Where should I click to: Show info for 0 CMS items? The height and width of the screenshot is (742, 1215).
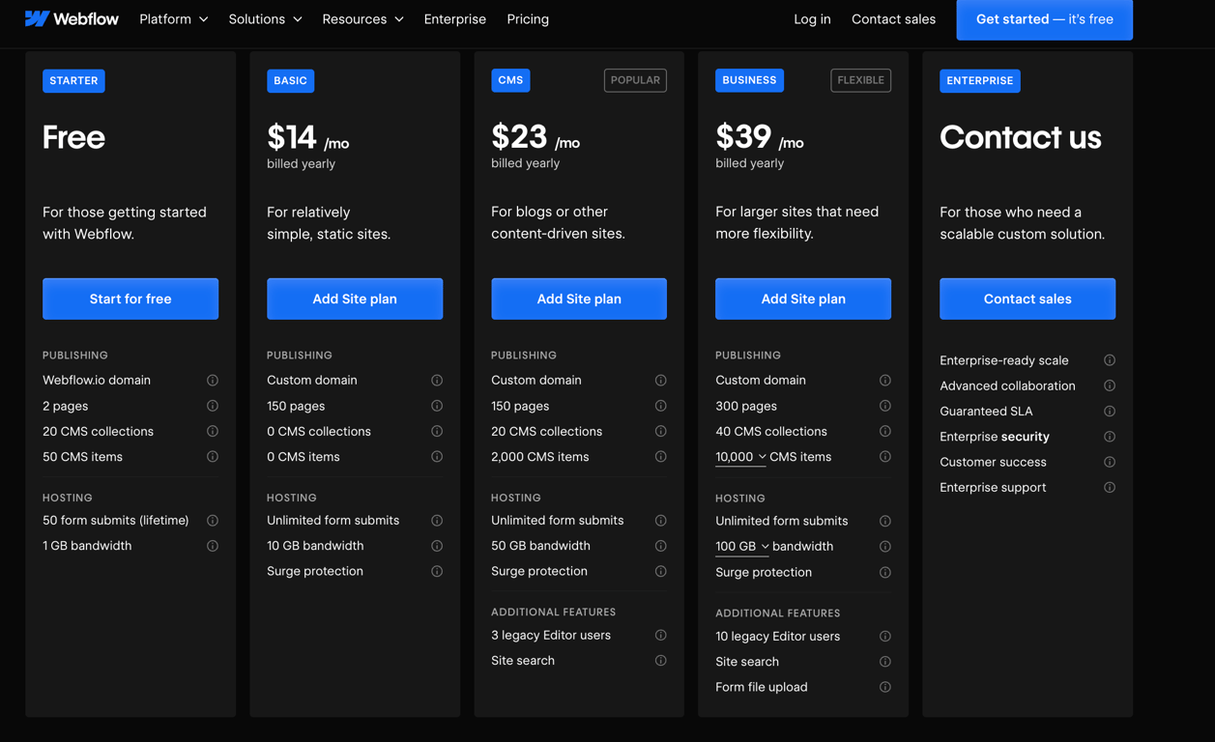(x=437, y=457)
